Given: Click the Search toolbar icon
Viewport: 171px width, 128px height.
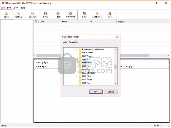Looking at the screenshot, I should (x=33, y=13).
